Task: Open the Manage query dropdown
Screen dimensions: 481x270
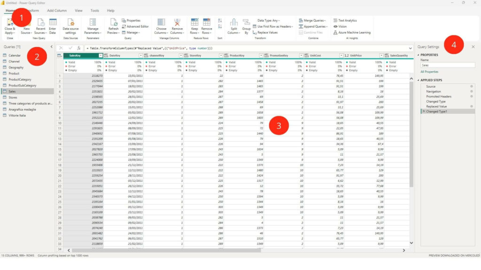Action: pos(131,32)
